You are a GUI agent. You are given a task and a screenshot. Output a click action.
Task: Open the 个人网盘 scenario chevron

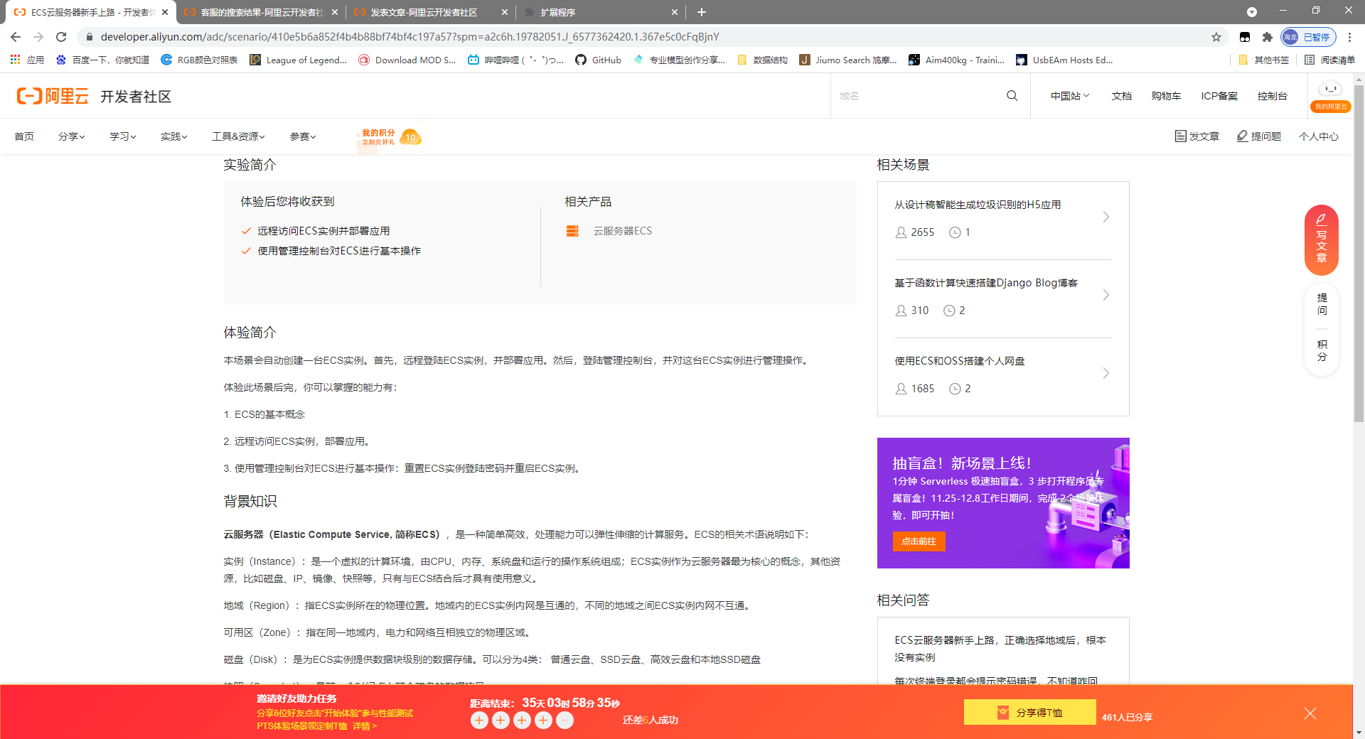(x=1106, y=374)
